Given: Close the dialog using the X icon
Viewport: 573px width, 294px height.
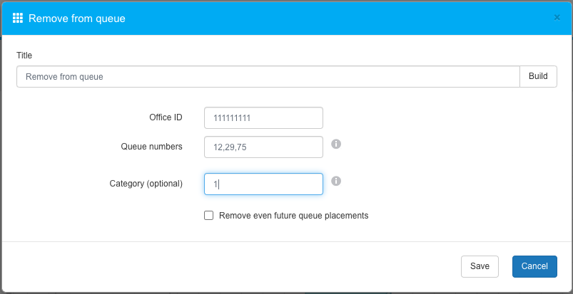Looking at the screenshot, I should tap(557, 18).
